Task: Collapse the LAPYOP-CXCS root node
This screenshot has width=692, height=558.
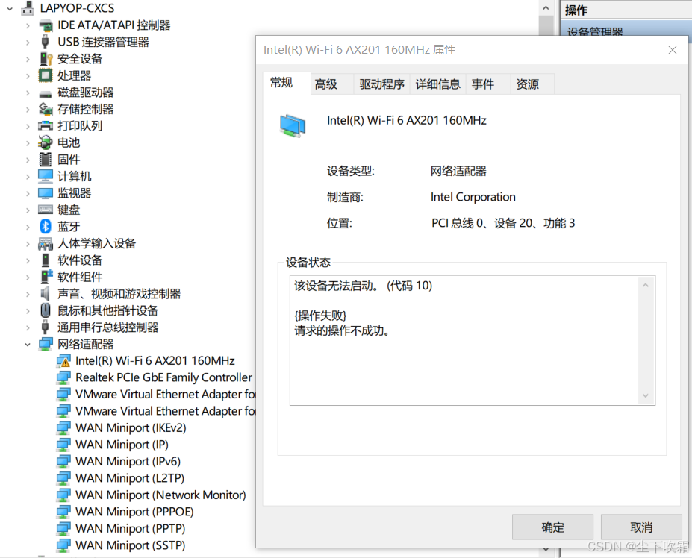Action: point(10,8)
